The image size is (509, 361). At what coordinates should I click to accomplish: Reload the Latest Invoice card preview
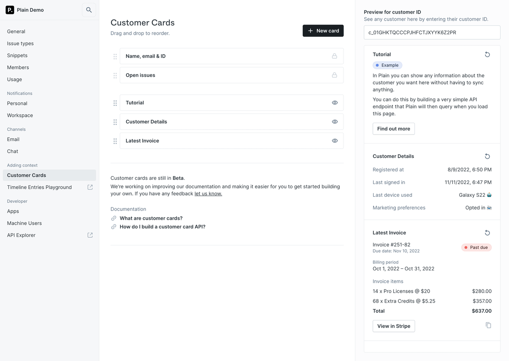487,233
